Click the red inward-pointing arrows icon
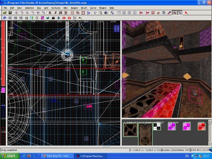Screen dimensions: 212x159 [64, 18]
